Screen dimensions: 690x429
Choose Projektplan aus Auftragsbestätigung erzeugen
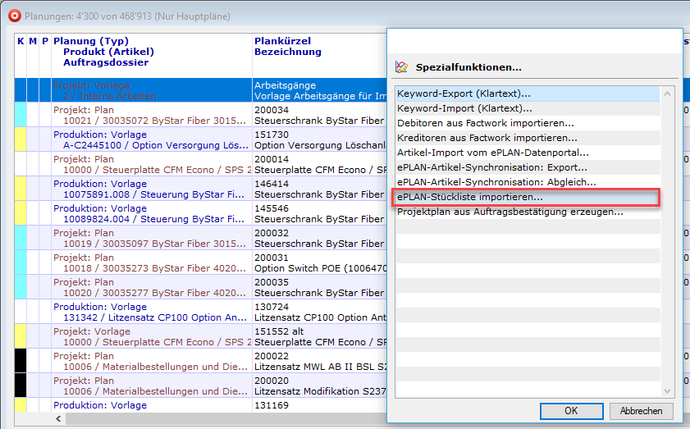coord(510,212)
